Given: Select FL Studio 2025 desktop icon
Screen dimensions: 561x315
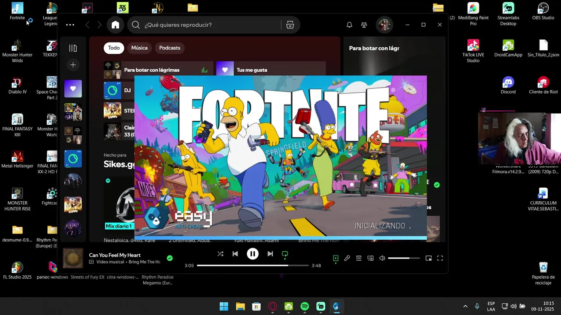Looking at the screenshot, I should [17, 271].
